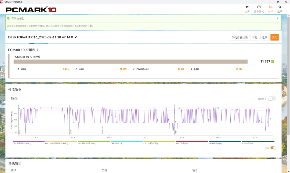The image size is (290, 173).
Task: Click the CPU clock frequency line chart
Action: tap(145, 120)
